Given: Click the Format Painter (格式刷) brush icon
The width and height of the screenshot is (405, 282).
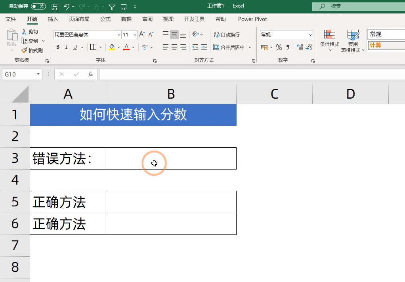Looking at the screenshot, I should click(x=24, y=50).
